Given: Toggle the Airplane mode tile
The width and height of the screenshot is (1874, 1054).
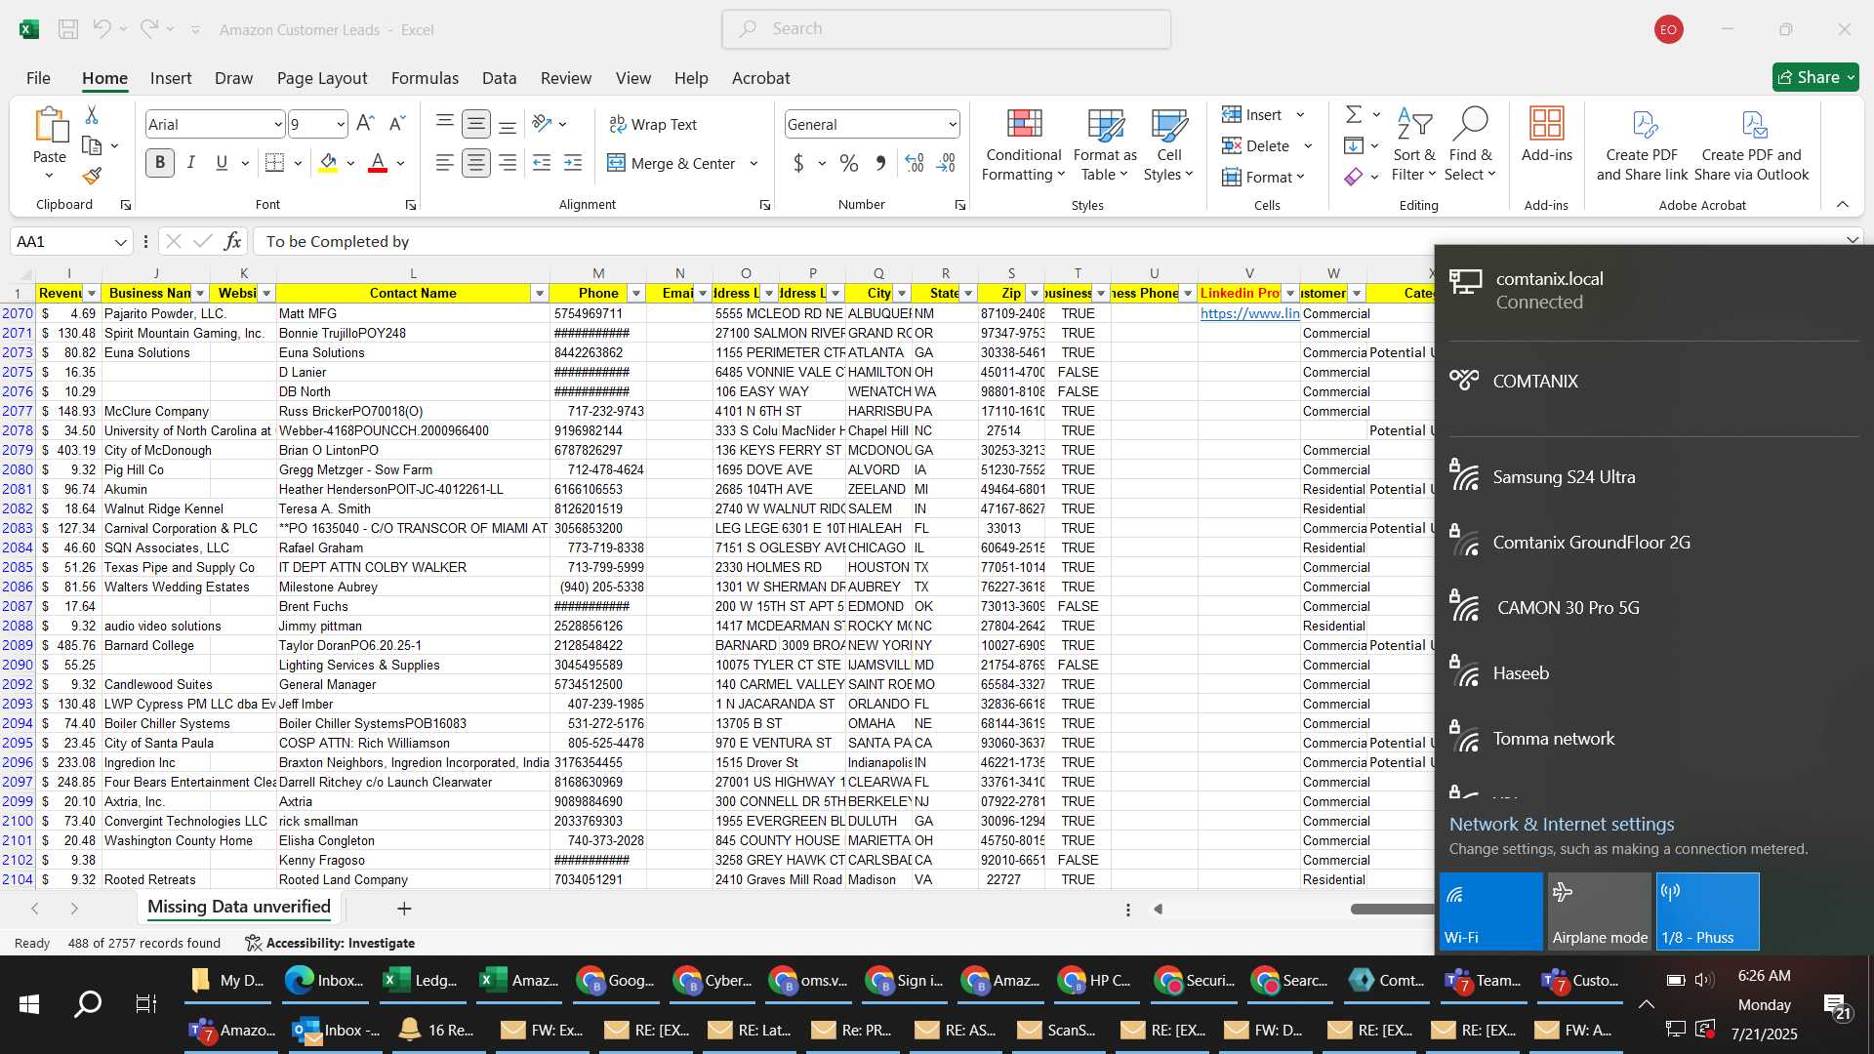Looking at the screenshot, I should click(x=1599, y=912).
